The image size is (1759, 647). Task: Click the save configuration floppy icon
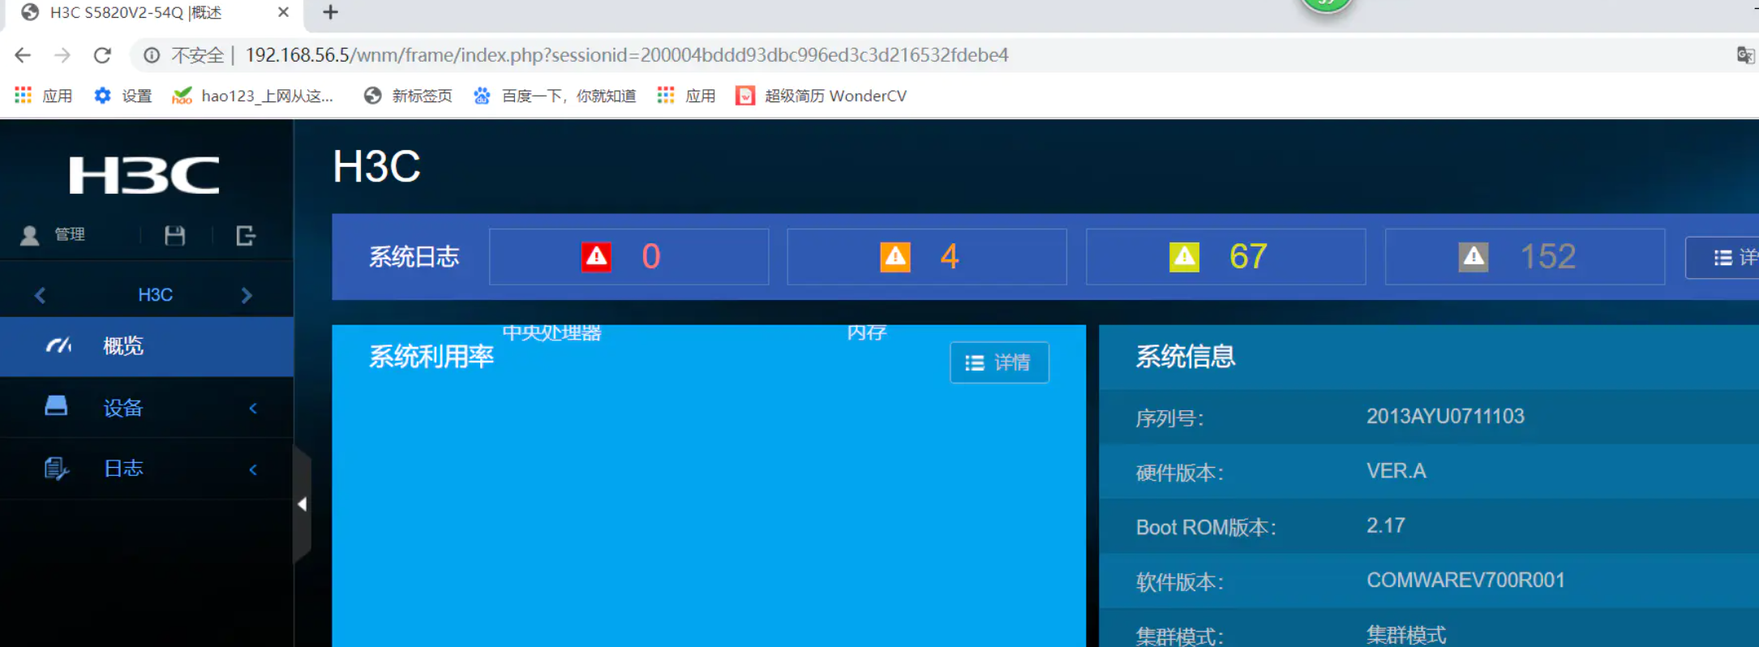pos(174,236)
